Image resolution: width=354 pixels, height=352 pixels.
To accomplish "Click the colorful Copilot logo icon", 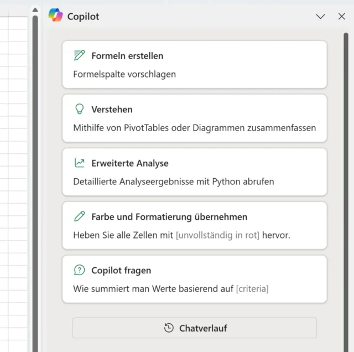I will tap(55, 15).
